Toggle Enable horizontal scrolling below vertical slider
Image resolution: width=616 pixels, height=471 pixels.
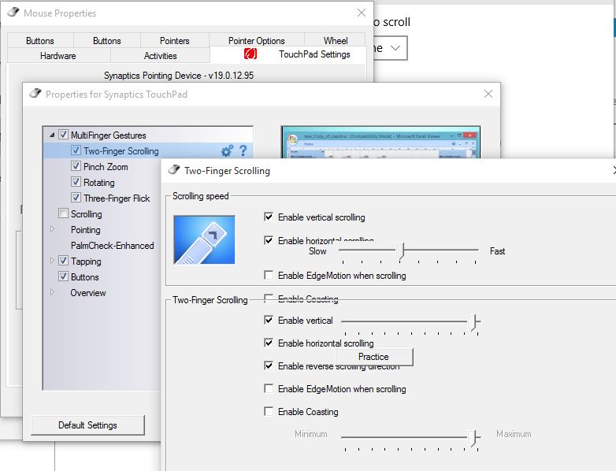pyautogui.click(x=269, y=343)
